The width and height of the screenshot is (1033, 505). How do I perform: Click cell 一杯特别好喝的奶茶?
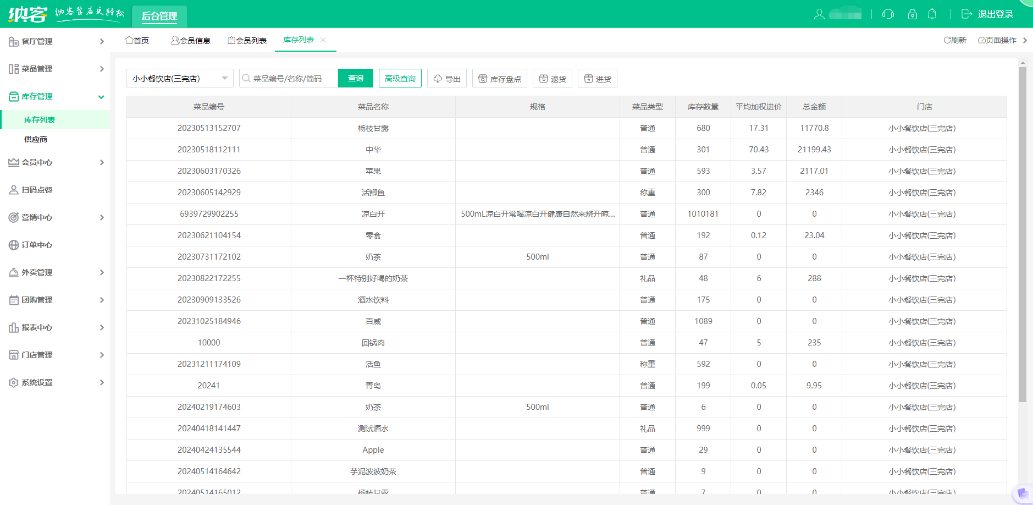[373, 278]
